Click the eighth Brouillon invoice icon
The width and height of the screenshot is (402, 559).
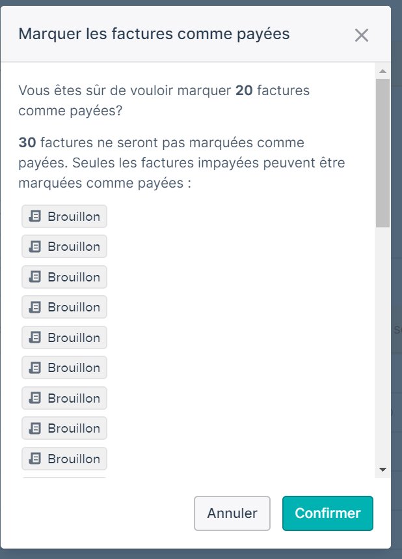pos(35,428)
